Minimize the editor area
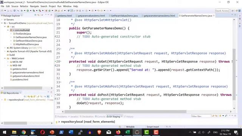The width and height of the screenshot is (242, 136). (x=232, y=15)
